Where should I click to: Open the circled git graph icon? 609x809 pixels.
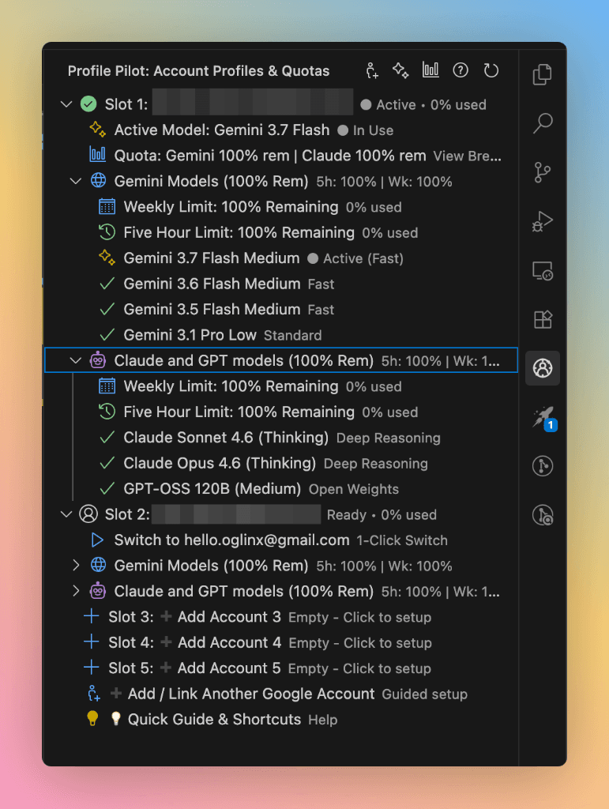click(543, 466)
